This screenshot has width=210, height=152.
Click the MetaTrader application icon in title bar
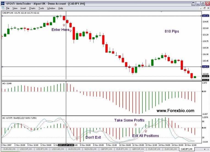click(x=3, y=3)
